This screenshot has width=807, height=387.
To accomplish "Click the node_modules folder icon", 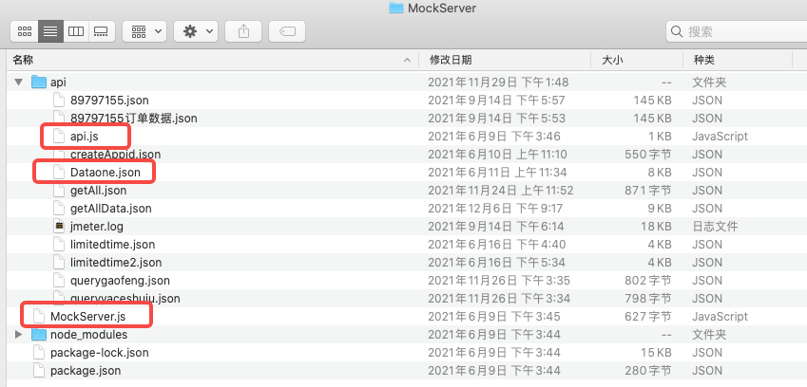I will (39, 335).
